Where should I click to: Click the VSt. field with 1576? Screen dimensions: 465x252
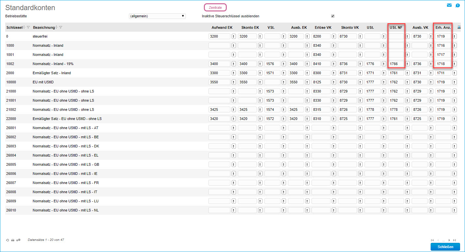[x=272, y=64]
